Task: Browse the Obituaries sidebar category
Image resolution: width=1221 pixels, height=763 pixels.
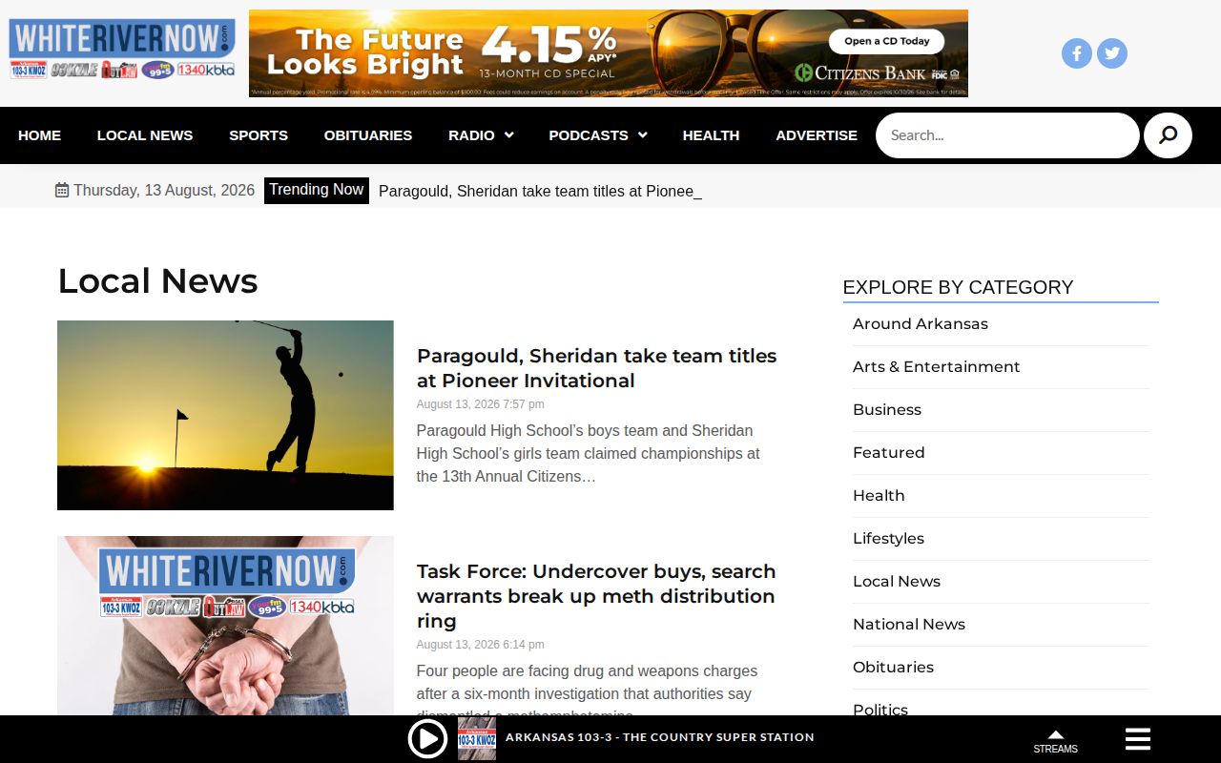Action: [x=894, y=668]
